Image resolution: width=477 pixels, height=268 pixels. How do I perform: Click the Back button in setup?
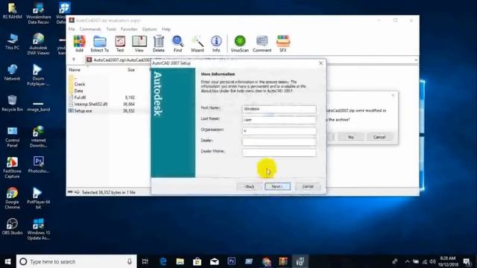250,187
